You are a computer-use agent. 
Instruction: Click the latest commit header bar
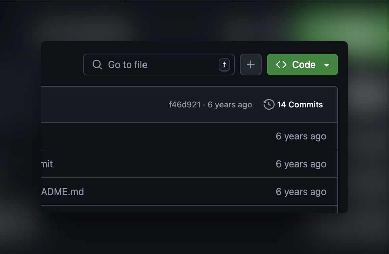click(101, 105)
